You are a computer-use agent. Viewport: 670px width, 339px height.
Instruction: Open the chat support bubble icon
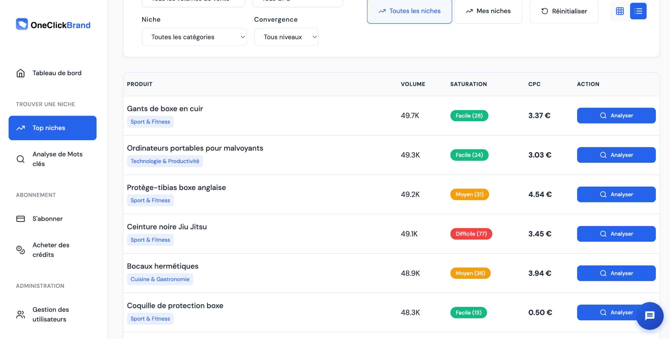pyautogui.click(x=650, y=316)
